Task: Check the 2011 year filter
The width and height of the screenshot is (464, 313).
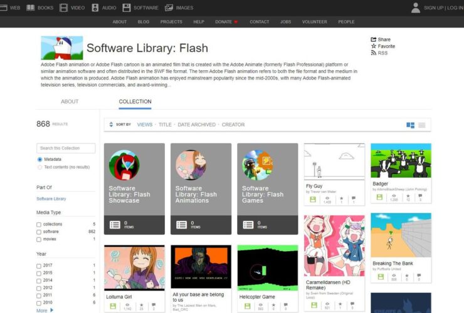Action: click(x=39, y=295)
